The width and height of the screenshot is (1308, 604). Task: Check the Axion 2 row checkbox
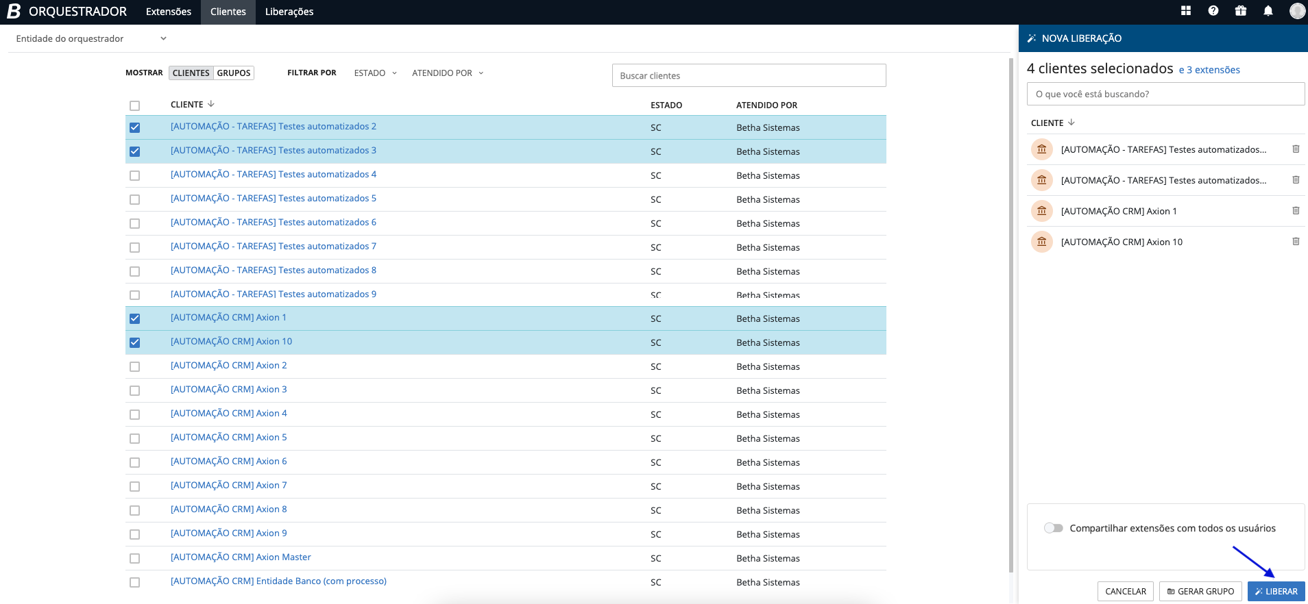[134, 366]
